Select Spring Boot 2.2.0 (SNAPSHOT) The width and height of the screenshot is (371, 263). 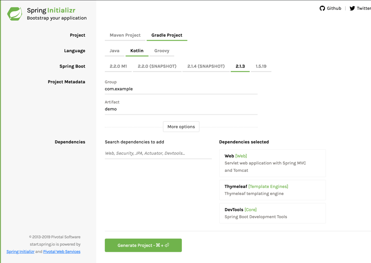(x=157, y=66)
